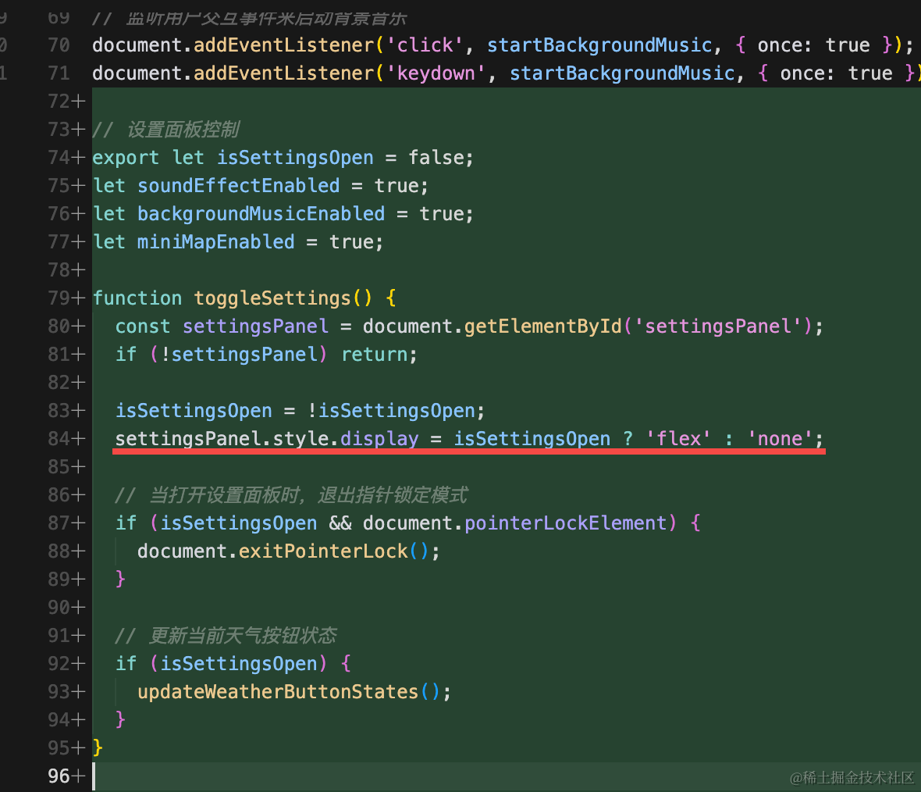The image size is (921, 792).
Task: Click the && operator on line 87
Action: [x=340, y=523]
